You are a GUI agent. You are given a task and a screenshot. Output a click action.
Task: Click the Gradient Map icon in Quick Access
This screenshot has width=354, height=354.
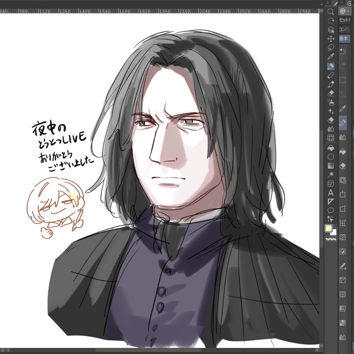343,309
